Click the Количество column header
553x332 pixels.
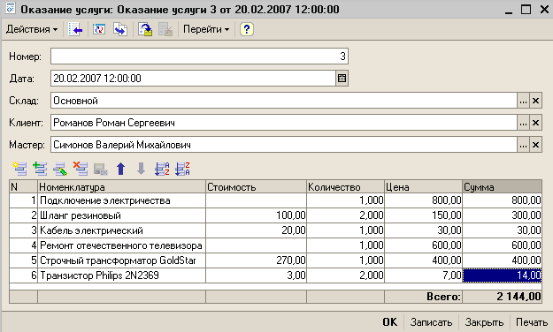click(x=345, y=186)
